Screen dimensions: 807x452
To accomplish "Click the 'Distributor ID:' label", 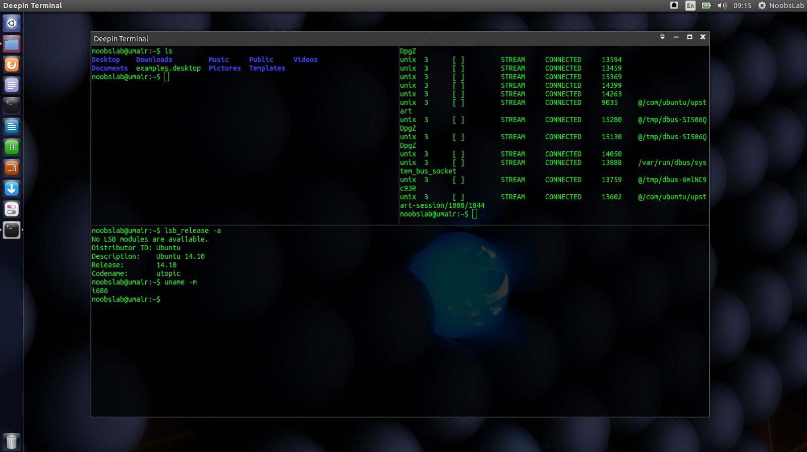I will [122, 248].
